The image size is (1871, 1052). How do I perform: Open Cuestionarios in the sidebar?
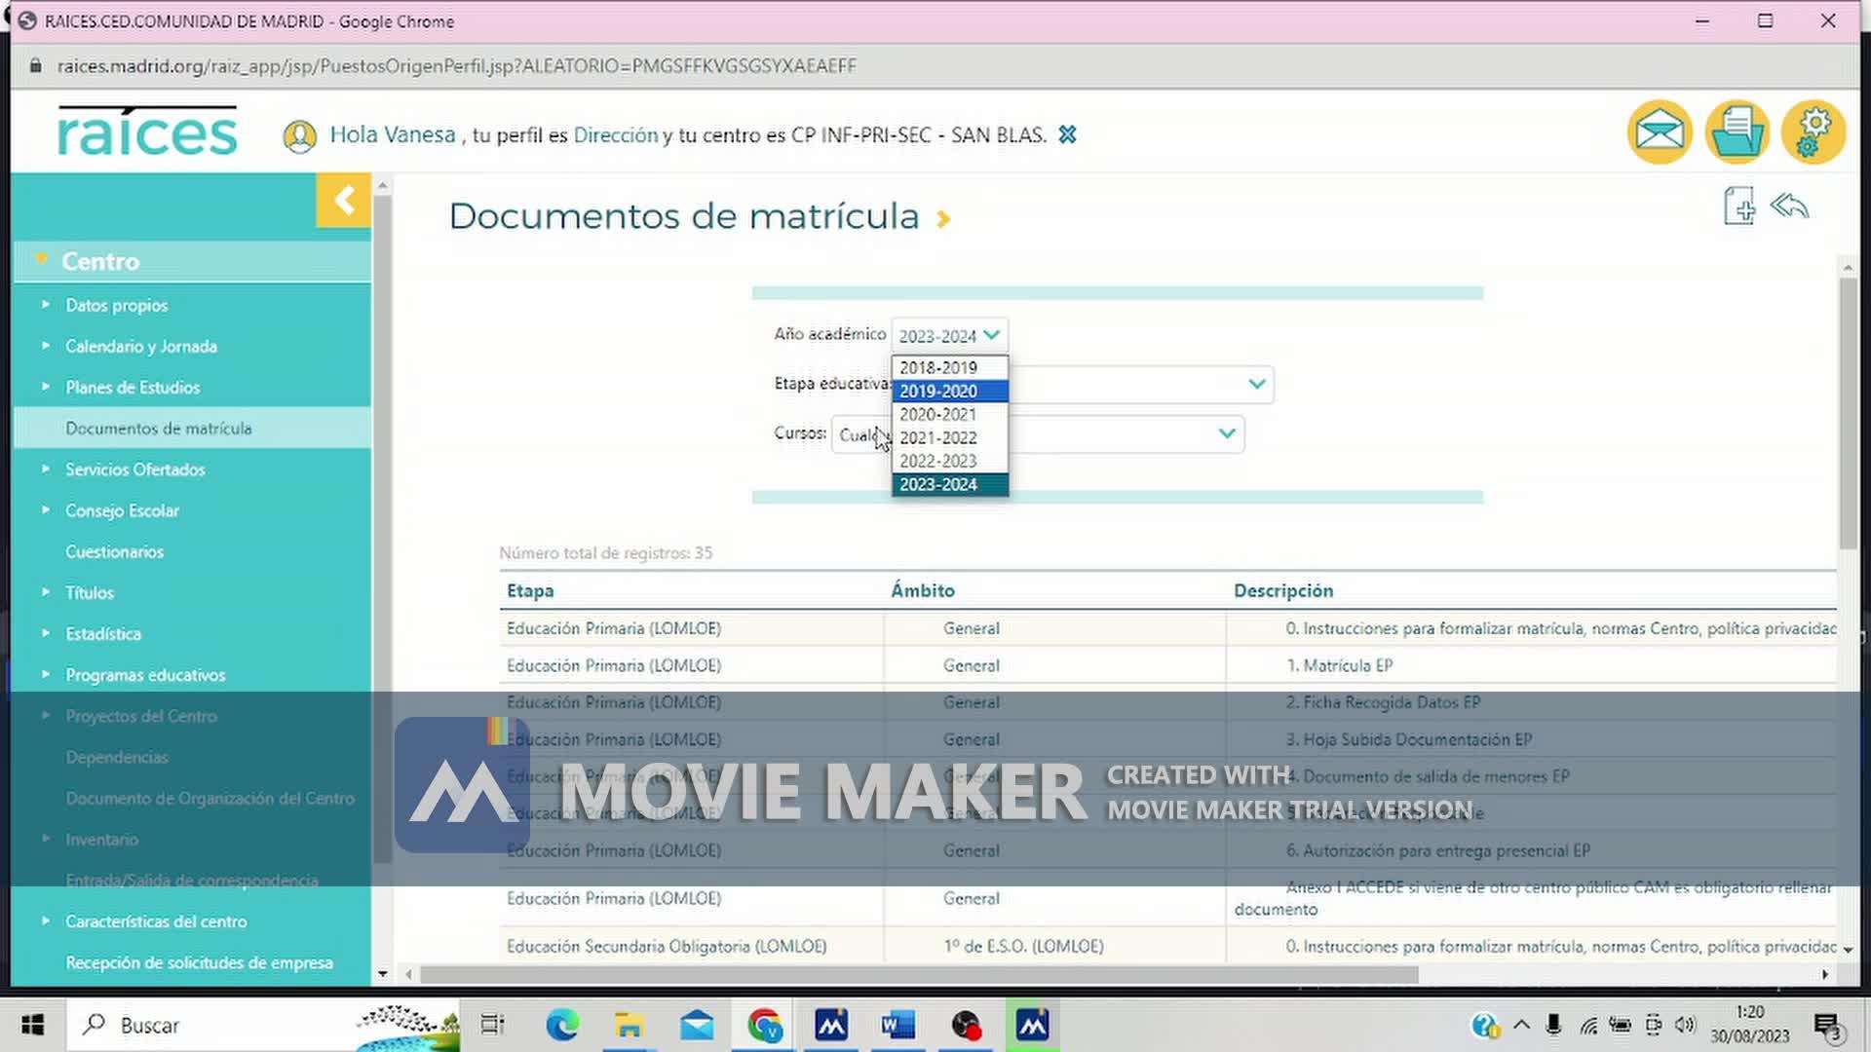114,552
